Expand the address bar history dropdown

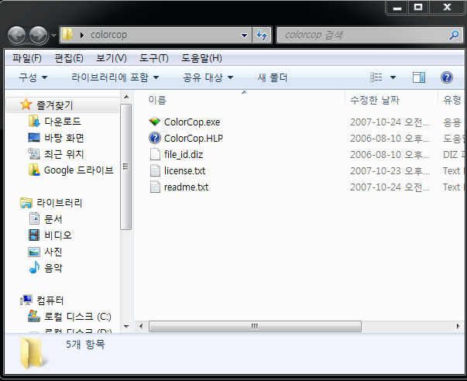coord(244,35)
